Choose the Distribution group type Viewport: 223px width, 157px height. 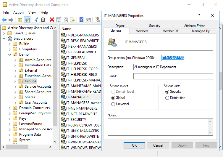point(167,98)
